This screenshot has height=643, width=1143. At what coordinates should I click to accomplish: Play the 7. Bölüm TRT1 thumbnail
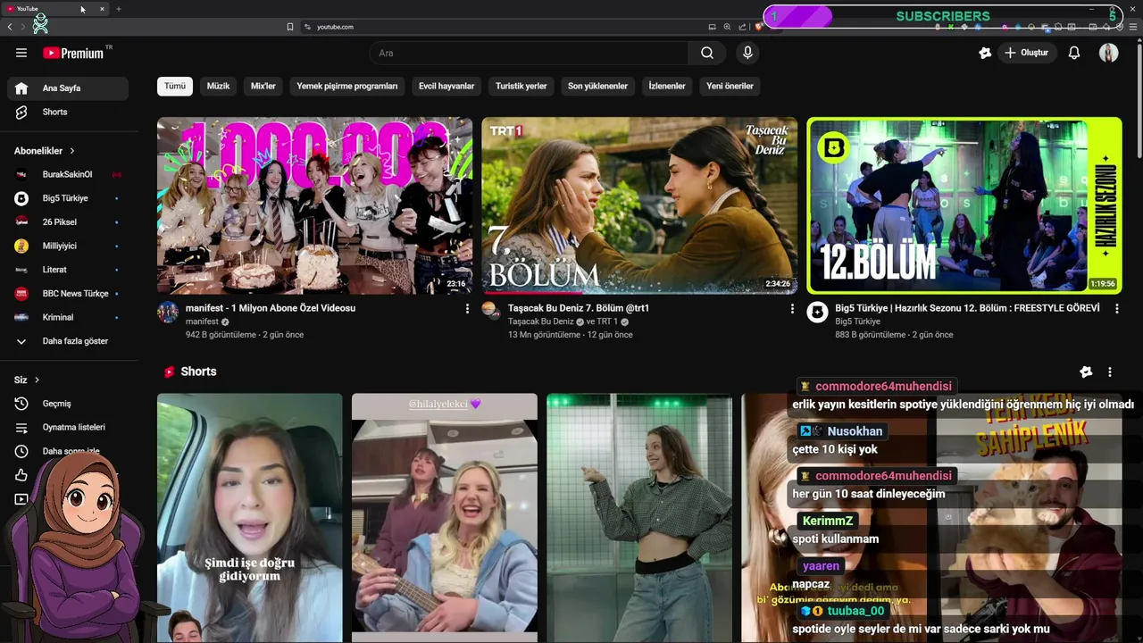[639, 205]
